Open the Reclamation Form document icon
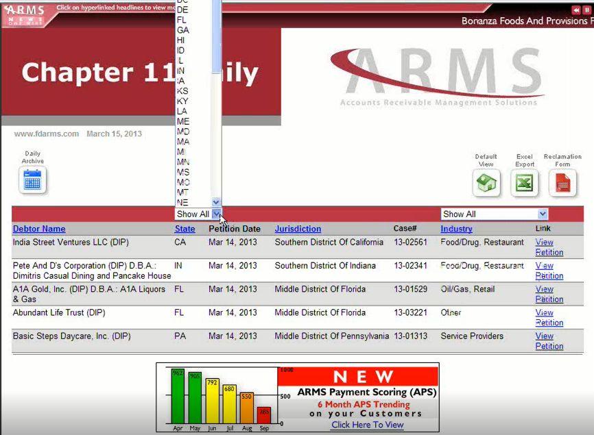The width and height of the screenshot is (594, 435). 563,183
